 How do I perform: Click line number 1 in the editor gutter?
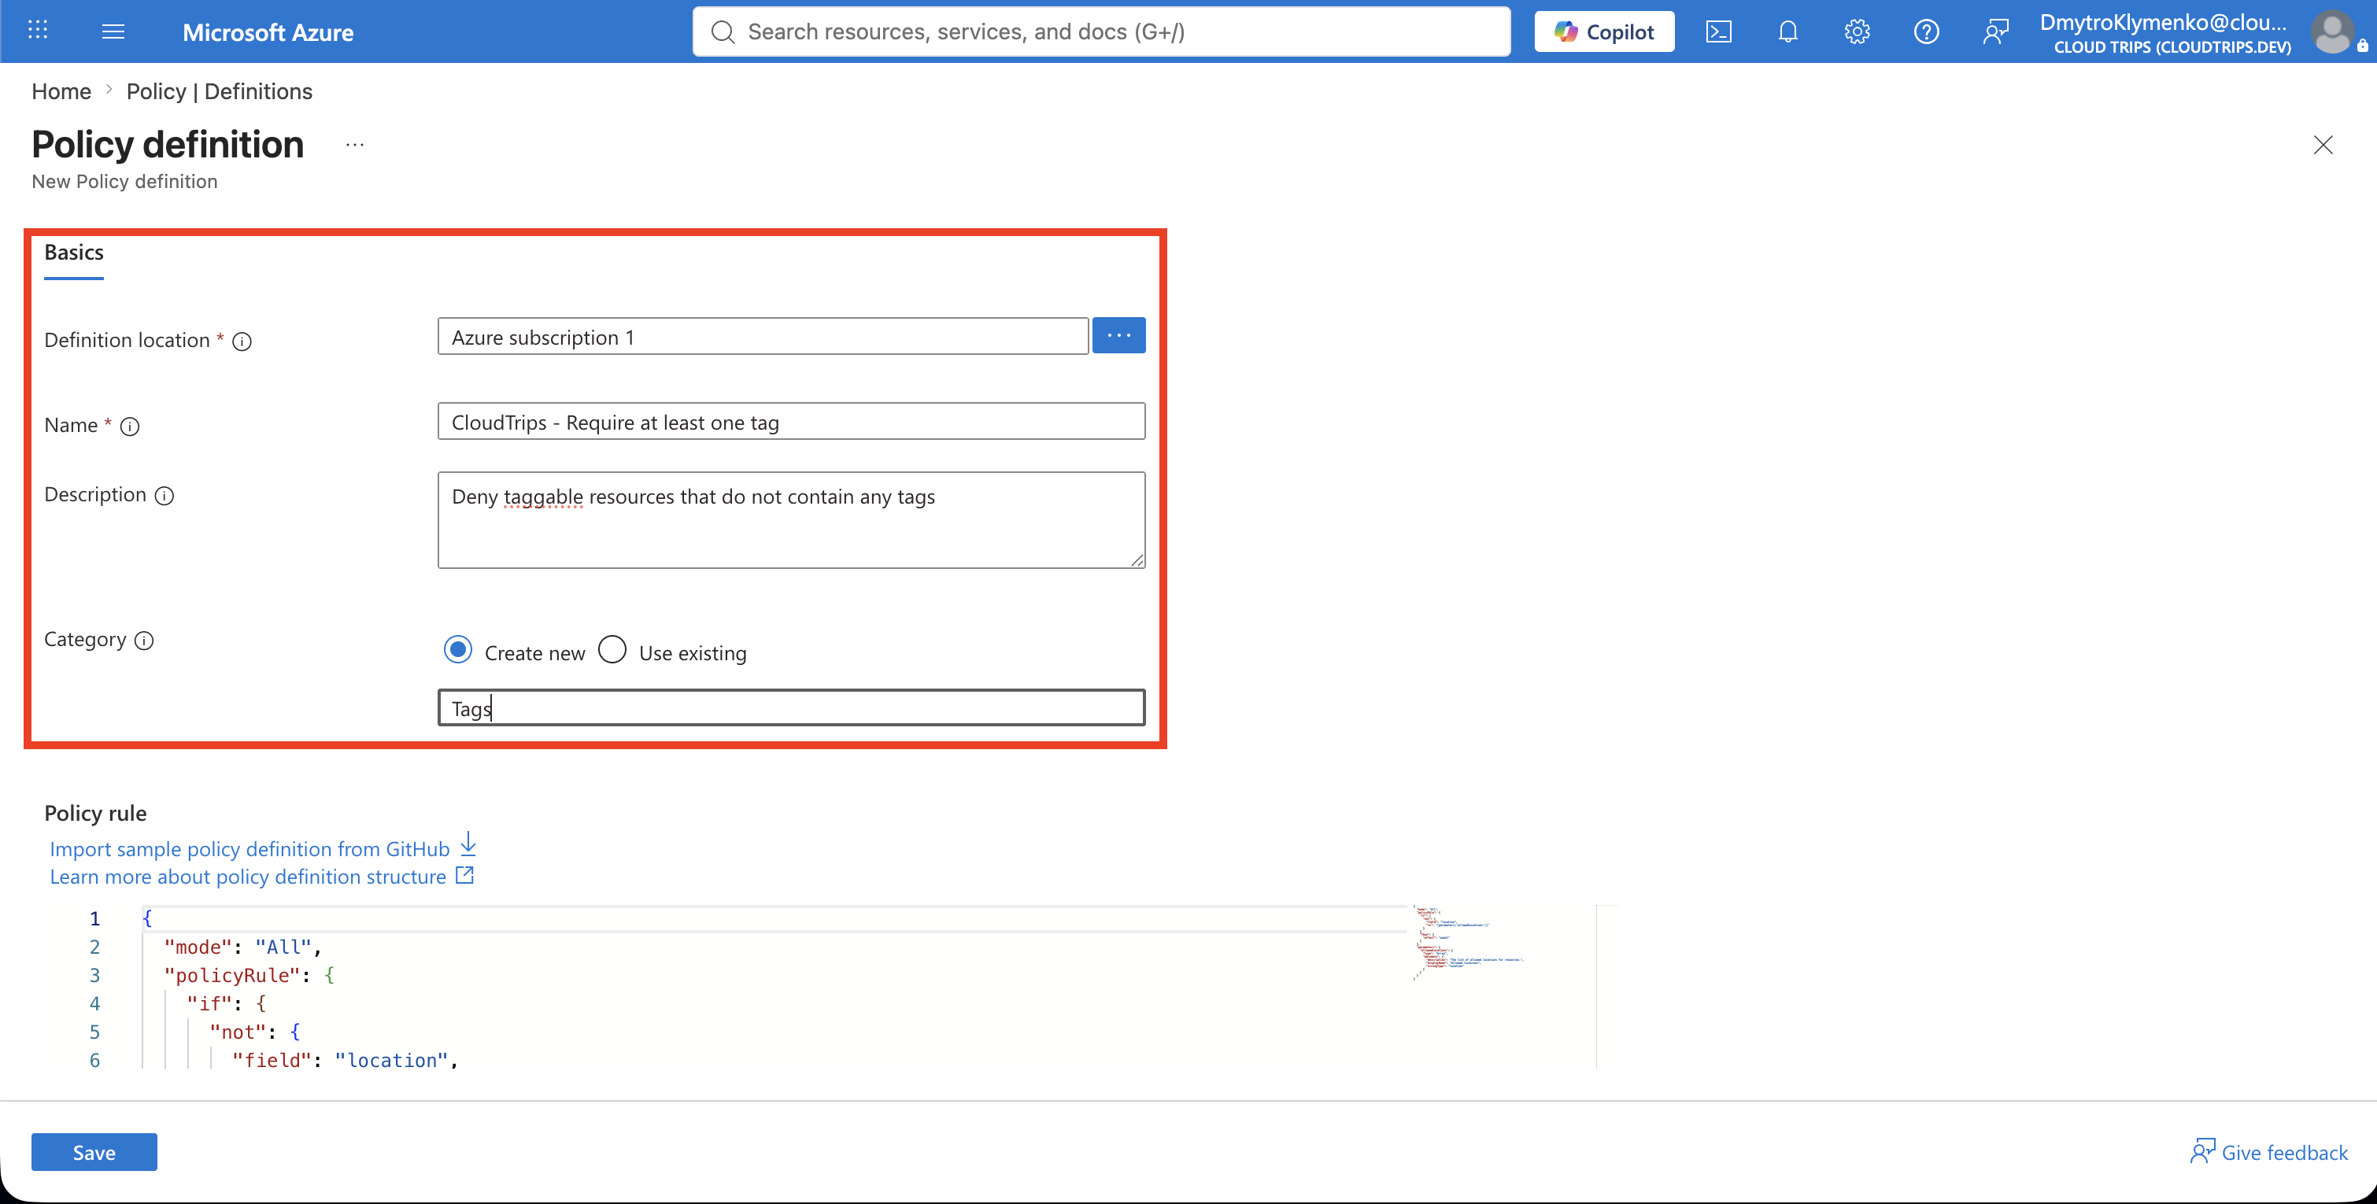click(94, 918)
